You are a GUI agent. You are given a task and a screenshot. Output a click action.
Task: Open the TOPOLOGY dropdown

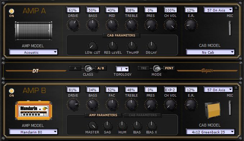pyautogui.click(x=122, y=69)
